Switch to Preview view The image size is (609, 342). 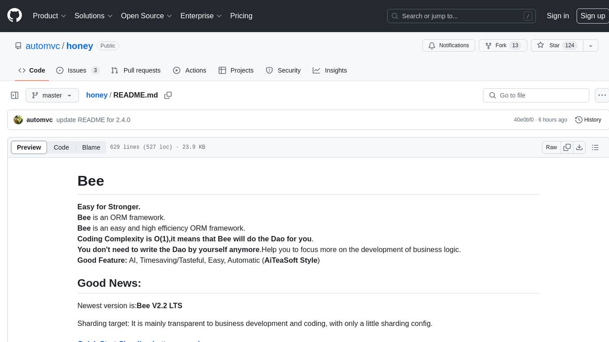point(29,147)
